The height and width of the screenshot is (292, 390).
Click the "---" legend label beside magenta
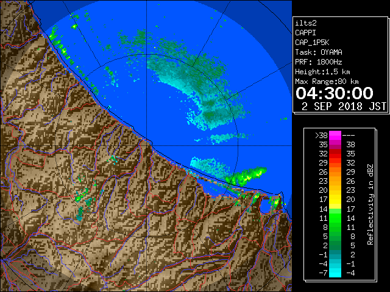coord(349,136)
